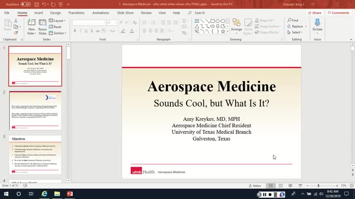Select the Text Box shape icon
355x199 pixels.
(197, 21)
